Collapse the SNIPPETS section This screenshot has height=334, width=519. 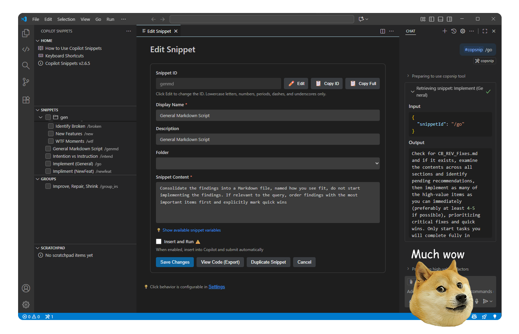tap(38, 110)
